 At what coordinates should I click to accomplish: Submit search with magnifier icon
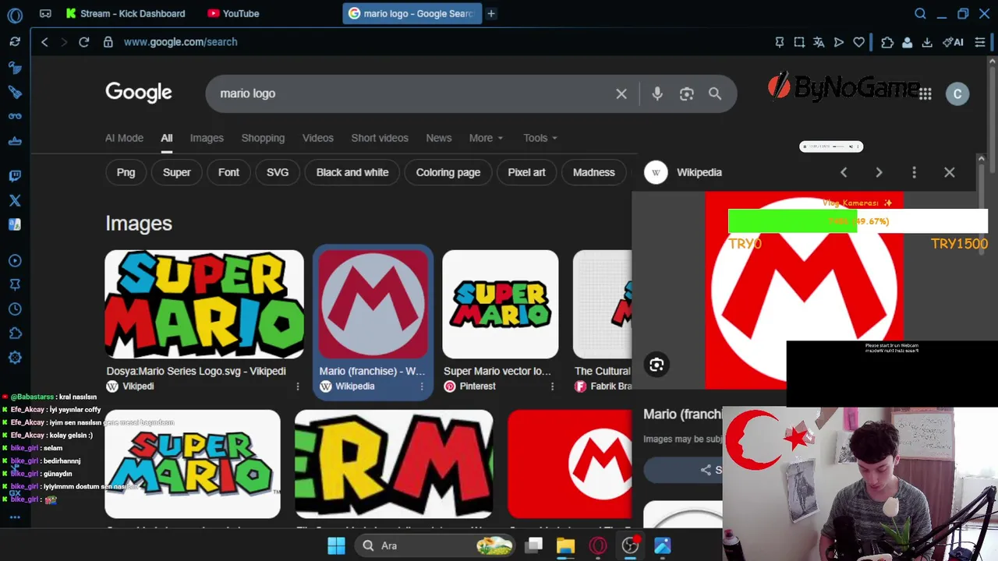pos(715,93)
